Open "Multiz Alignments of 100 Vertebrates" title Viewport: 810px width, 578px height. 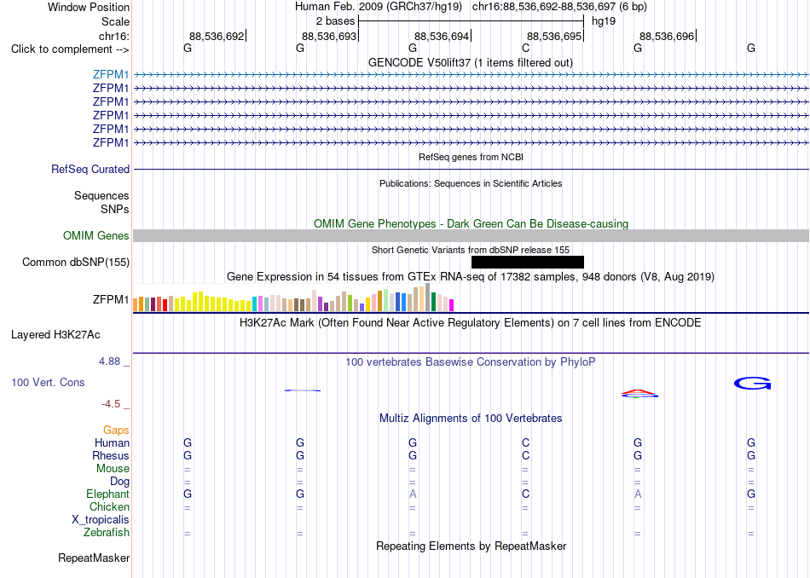pyautogui.click(x=471, y=419)
